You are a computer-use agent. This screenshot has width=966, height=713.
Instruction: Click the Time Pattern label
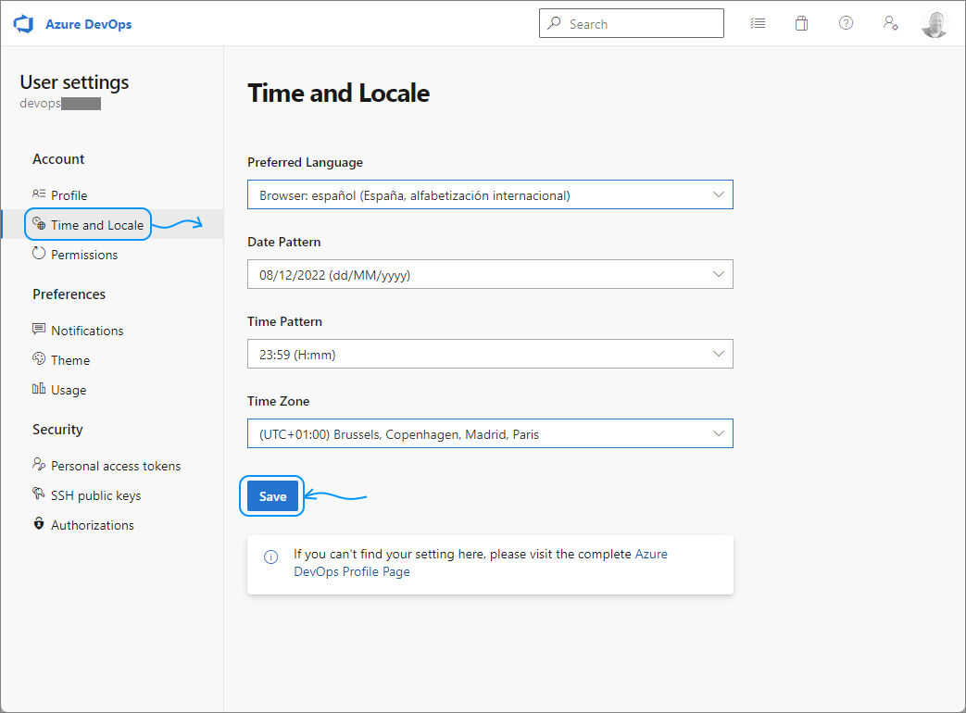pos(284,321)
